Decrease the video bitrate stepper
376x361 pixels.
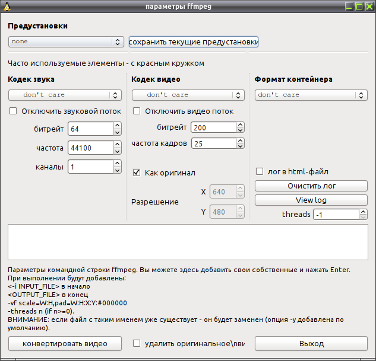click(x=241, y=130)
